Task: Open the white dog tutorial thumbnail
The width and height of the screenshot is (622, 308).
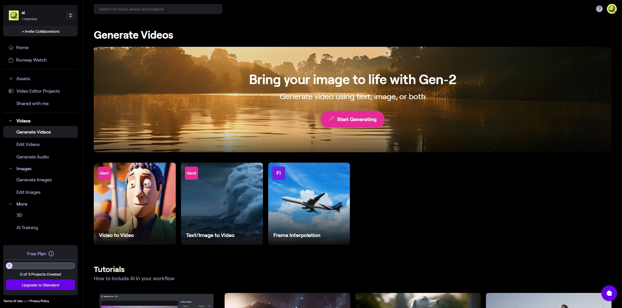Action: tap(418, 300)
